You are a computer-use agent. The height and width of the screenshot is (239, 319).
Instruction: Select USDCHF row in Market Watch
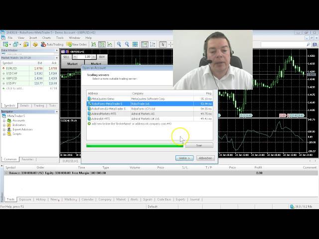tap(30, 73)
